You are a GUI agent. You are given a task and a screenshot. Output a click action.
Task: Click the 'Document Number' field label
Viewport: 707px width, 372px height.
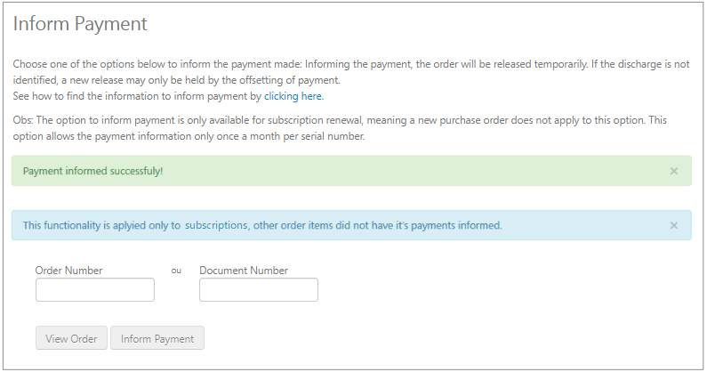pos(244,271)
